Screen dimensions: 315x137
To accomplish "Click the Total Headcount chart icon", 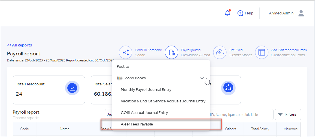I will (x=72, y=88).
